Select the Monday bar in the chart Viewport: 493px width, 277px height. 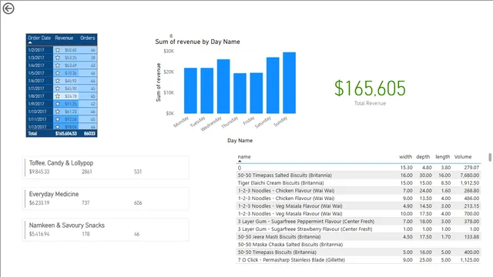190,91
